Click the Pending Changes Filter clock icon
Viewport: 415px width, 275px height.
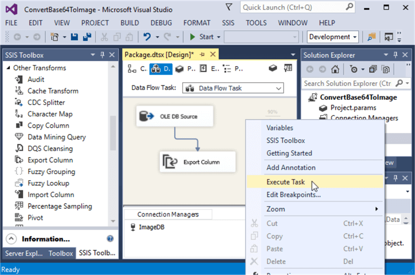pos(354,69)
